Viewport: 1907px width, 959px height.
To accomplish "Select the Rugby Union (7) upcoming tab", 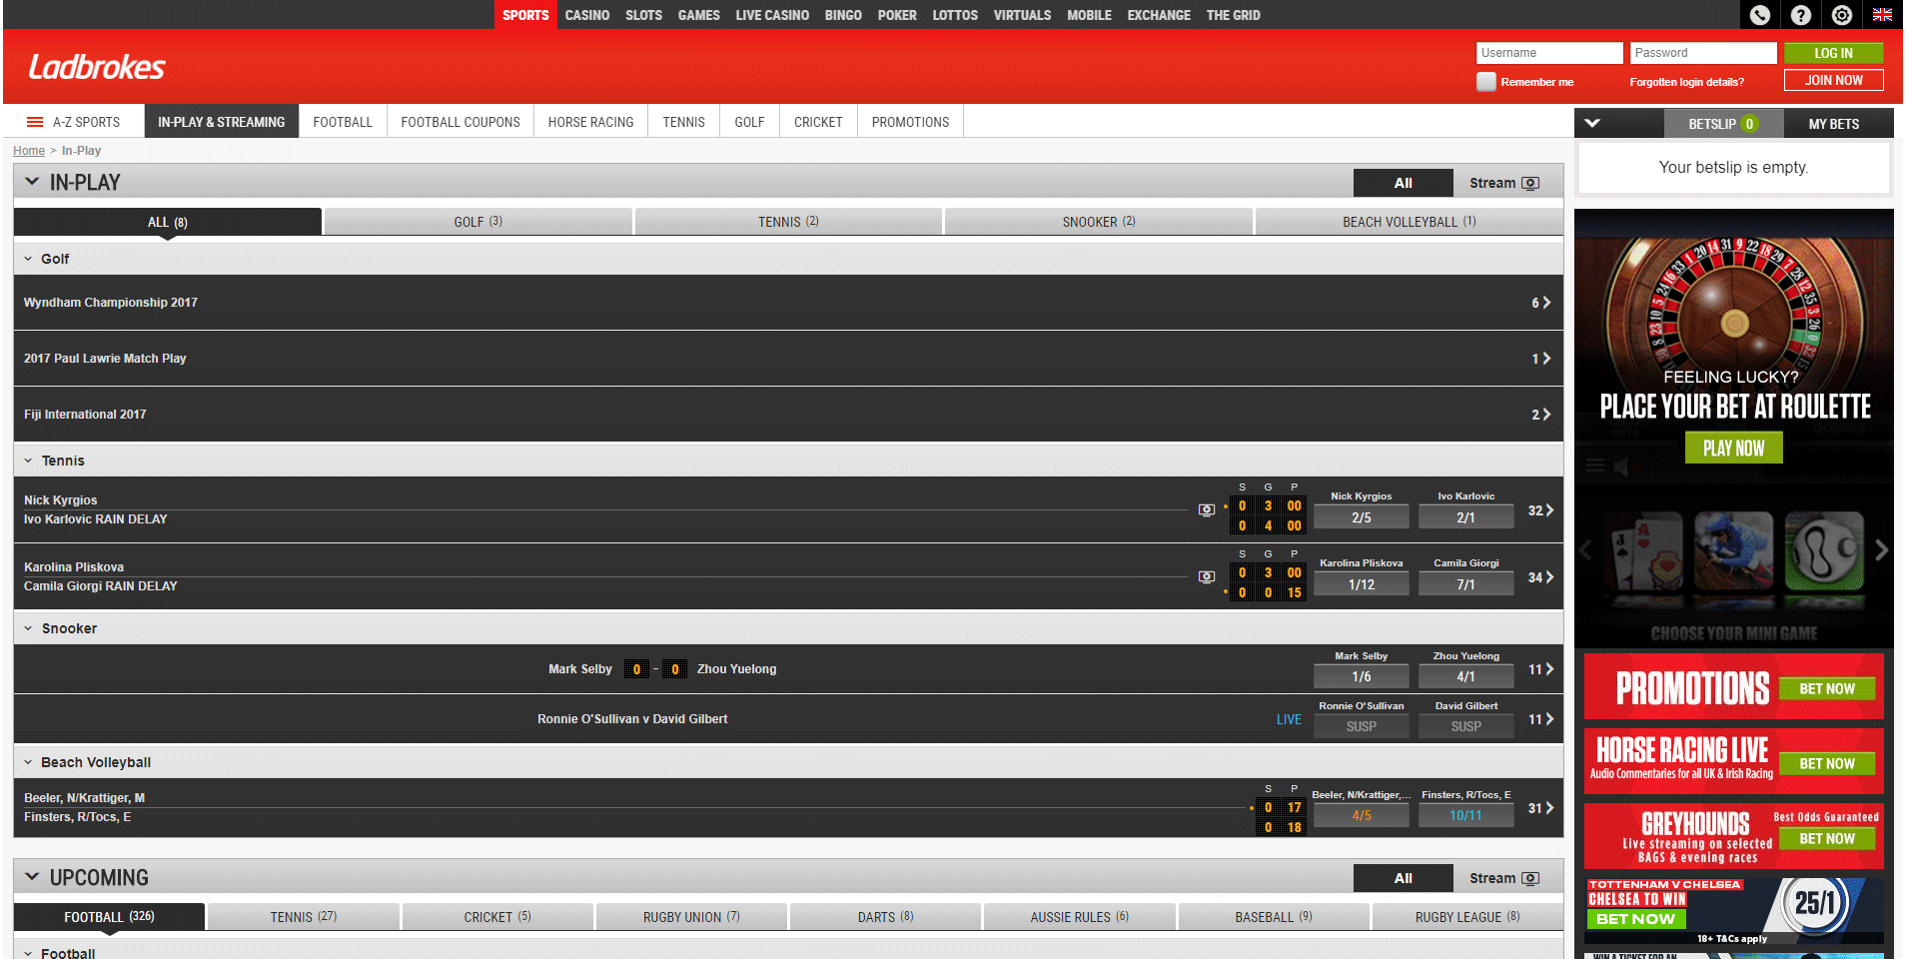I will coord(691,917).
